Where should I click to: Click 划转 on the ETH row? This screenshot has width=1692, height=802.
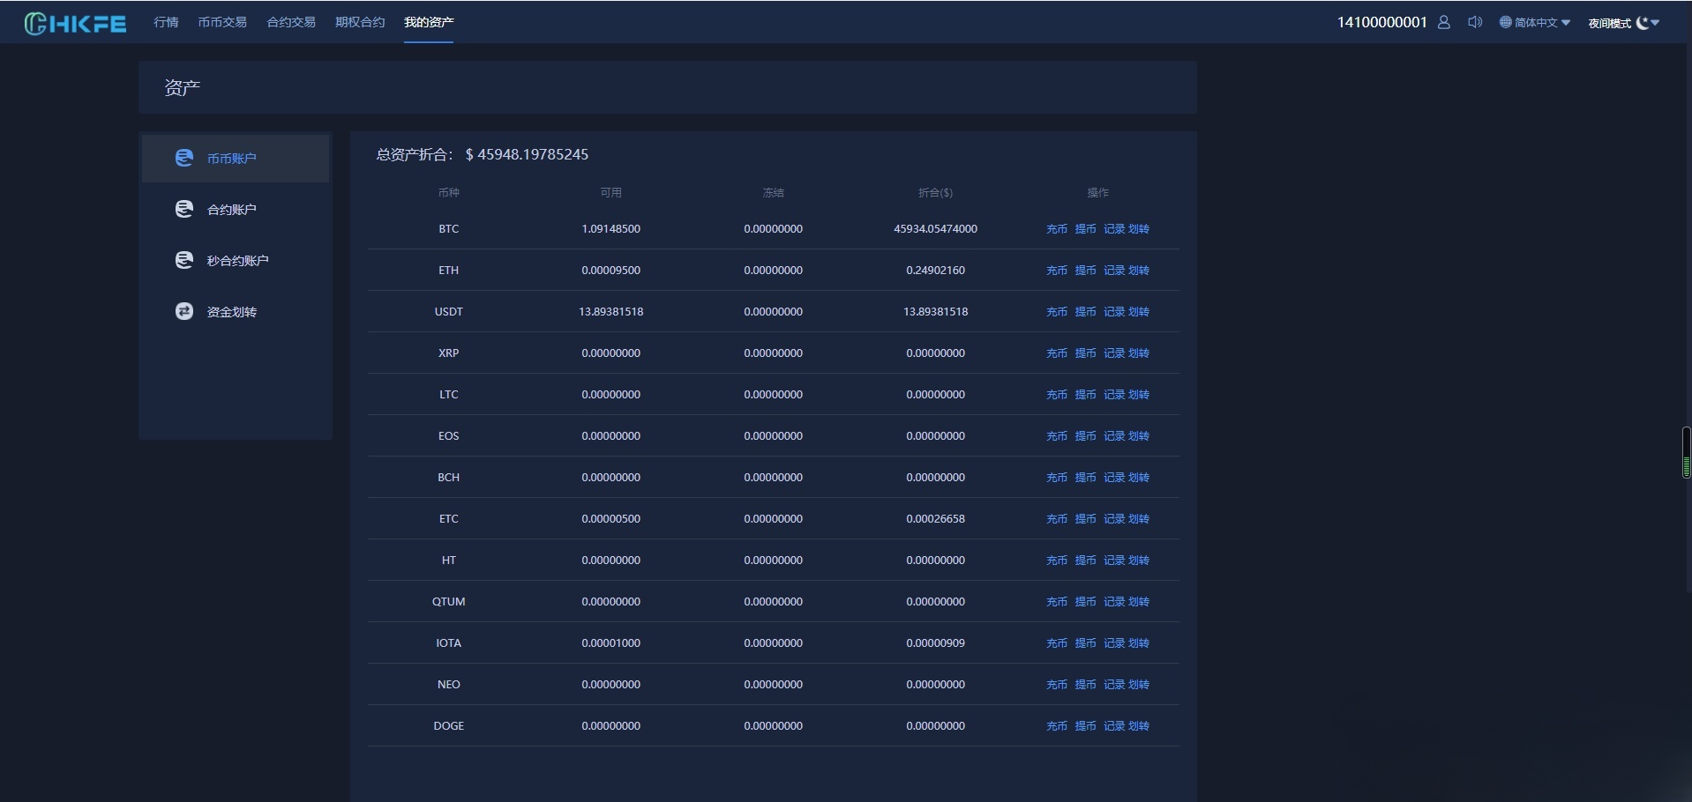pos(1141,270)
